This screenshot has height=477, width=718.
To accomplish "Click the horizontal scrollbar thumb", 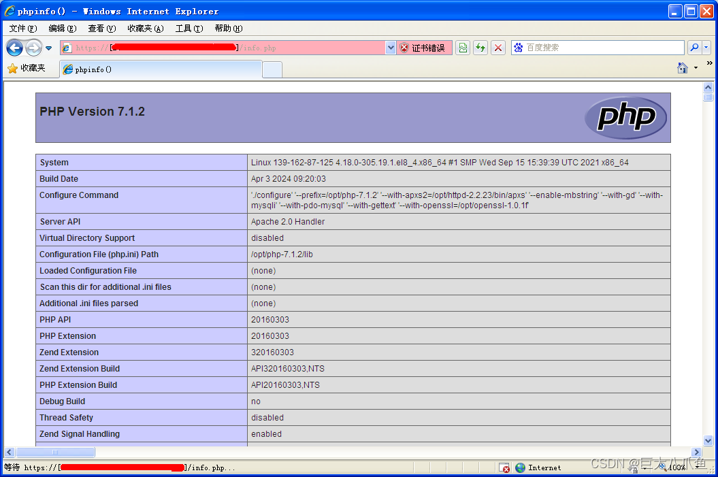I will 55,453.
